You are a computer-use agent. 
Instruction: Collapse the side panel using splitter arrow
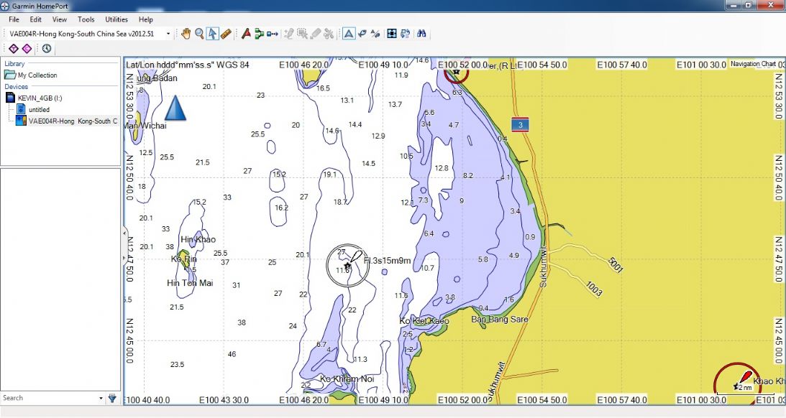click(122, 232)
